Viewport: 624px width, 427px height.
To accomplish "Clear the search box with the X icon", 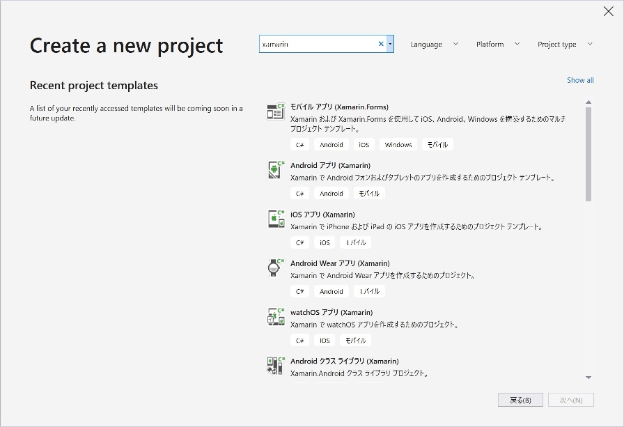I will pos(381,44).
